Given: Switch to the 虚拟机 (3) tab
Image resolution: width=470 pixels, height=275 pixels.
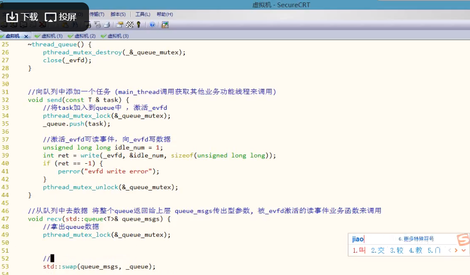Looking at the screenshot, I should [x=115, y=36].
